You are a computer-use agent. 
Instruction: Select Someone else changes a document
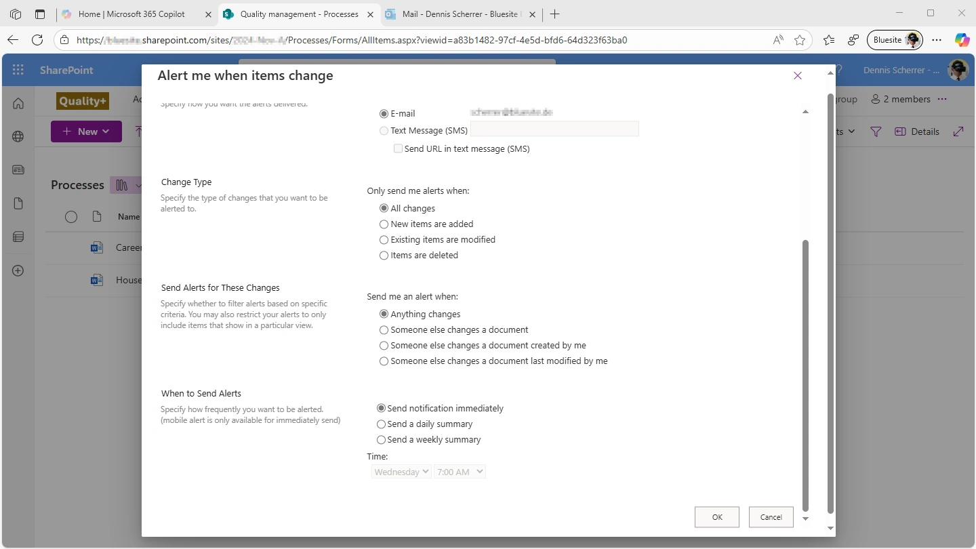pyautogui.click(x=384, y=330)
